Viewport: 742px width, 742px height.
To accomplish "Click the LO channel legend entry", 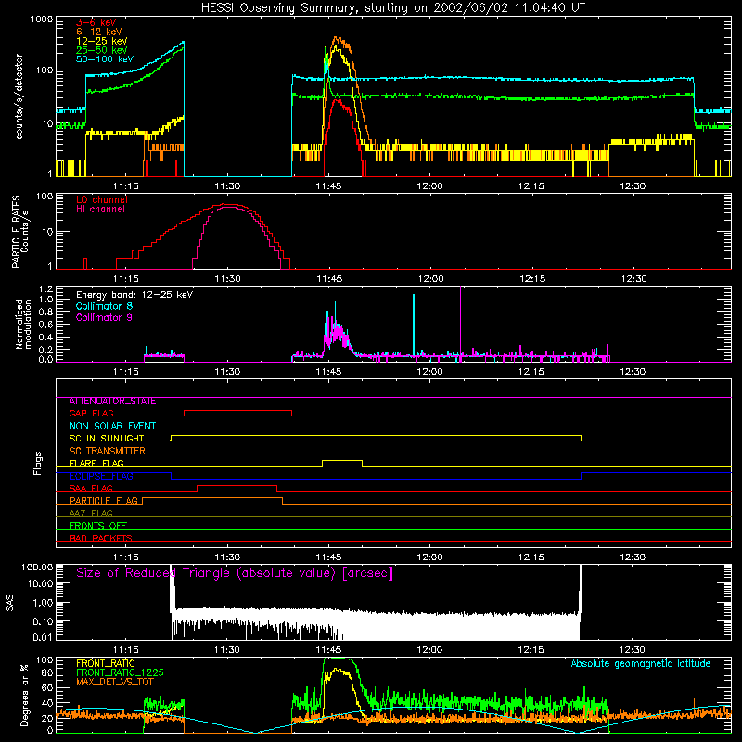I will [102, 199].
